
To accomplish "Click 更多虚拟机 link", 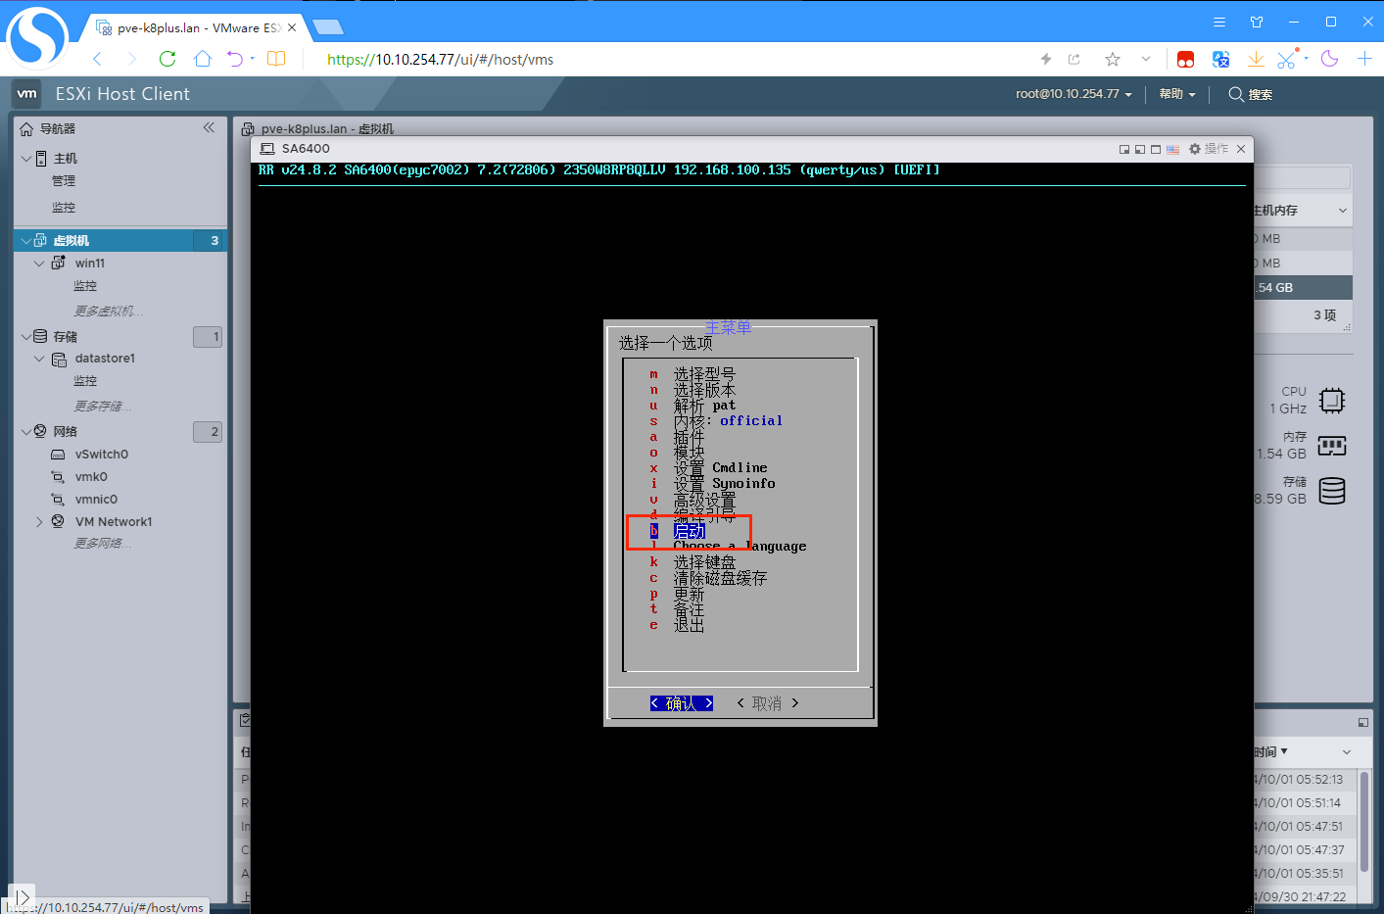I will (109, 312).
